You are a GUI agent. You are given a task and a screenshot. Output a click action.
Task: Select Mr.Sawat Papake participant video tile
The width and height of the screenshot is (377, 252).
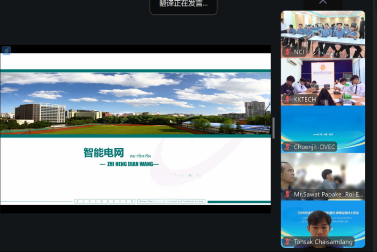323,177
